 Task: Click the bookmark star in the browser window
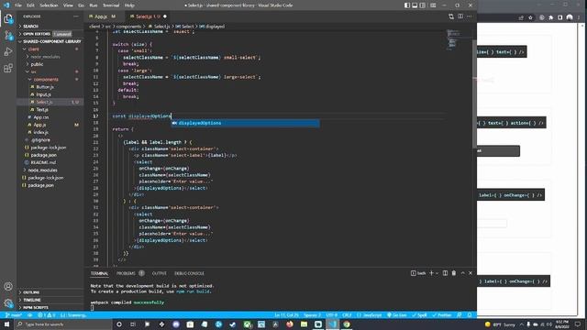click(x=530, y=17)
